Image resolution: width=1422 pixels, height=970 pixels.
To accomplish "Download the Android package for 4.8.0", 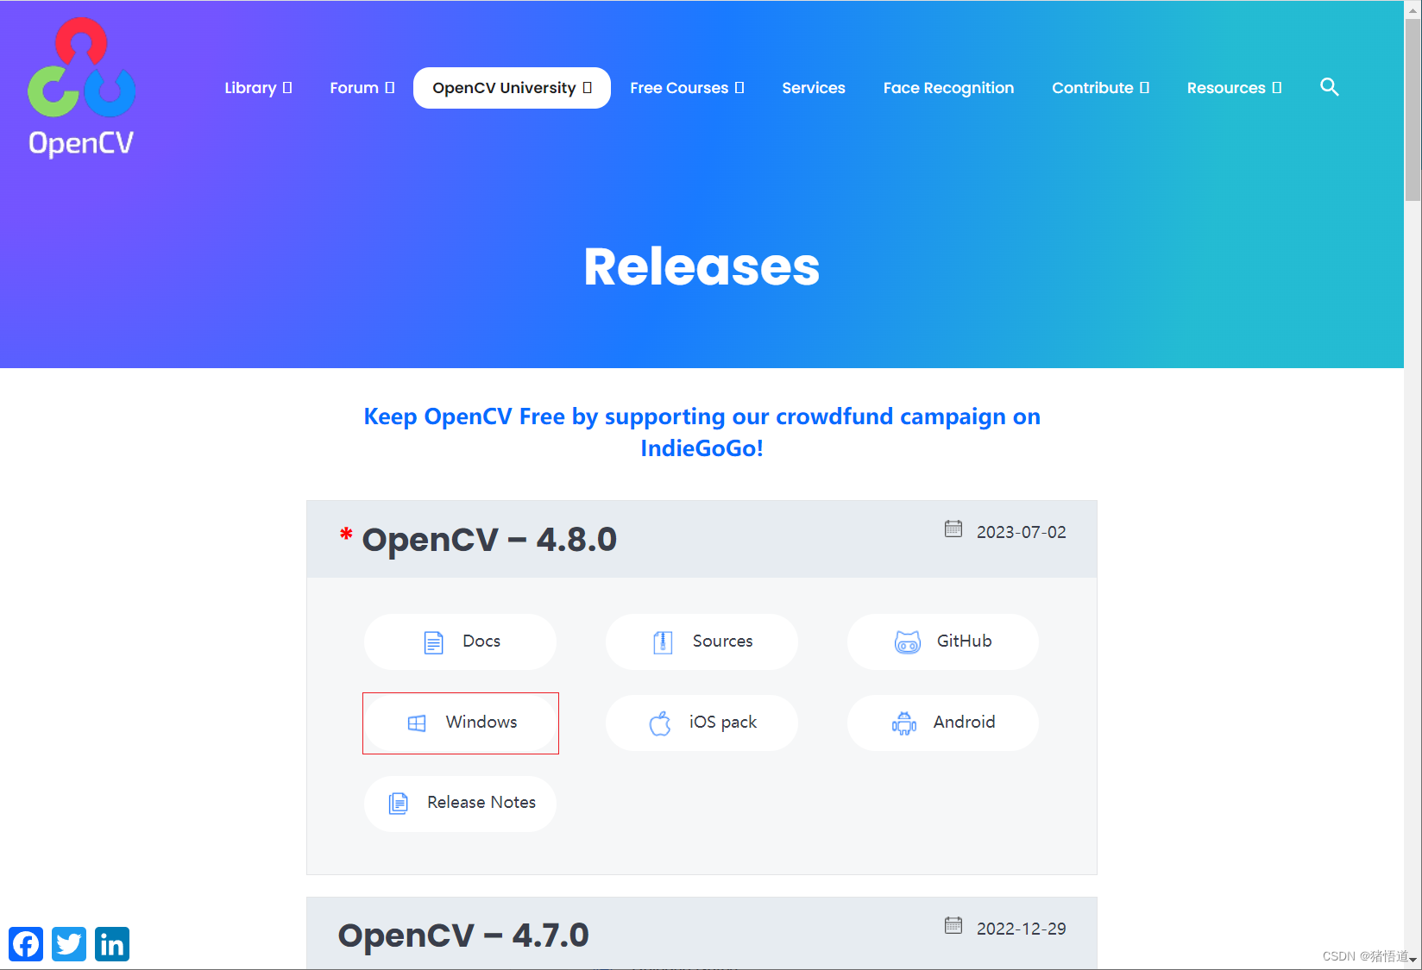I will pos(943,723).
